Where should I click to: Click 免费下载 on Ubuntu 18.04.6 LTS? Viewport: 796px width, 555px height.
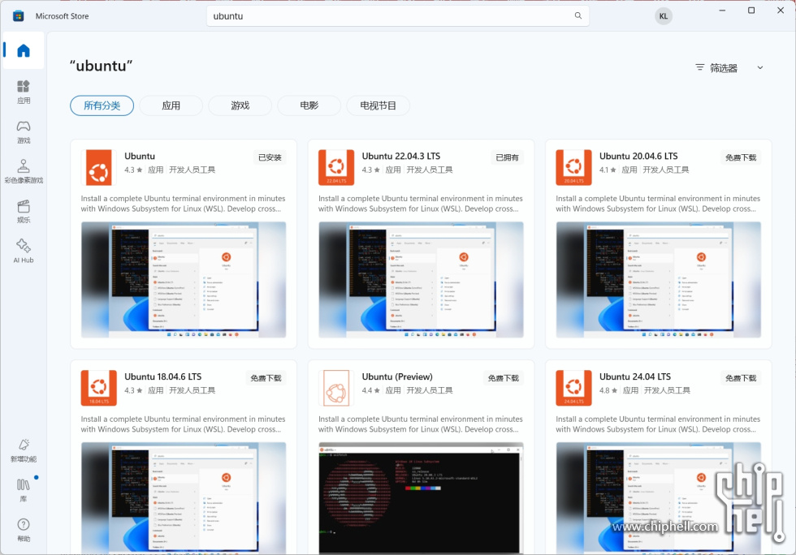pos(266,378)
